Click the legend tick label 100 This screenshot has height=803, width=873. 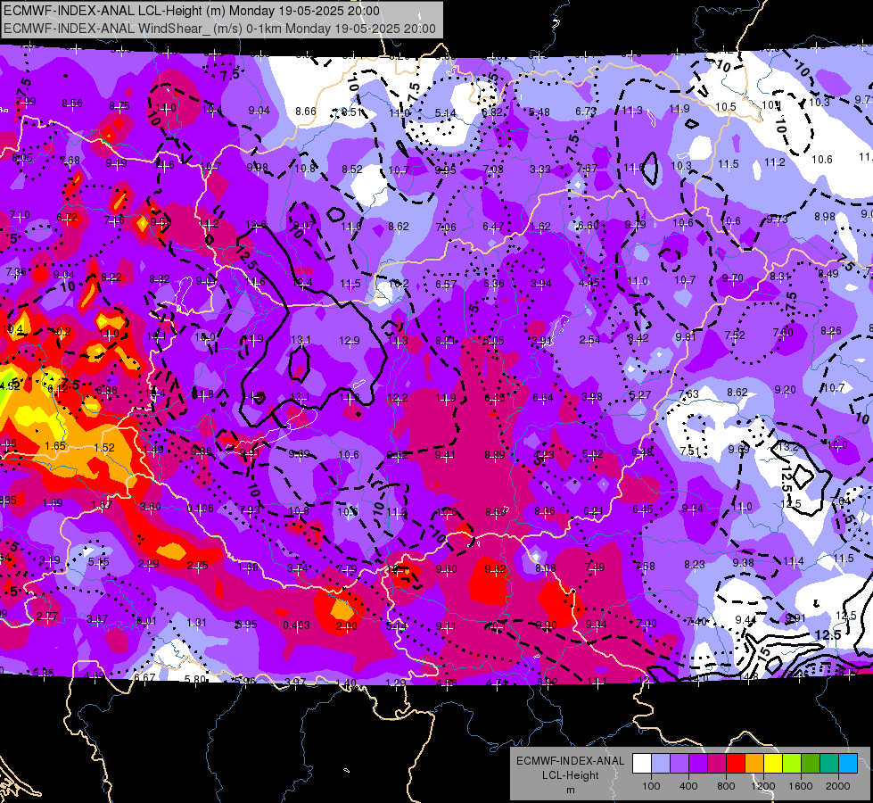651,786
